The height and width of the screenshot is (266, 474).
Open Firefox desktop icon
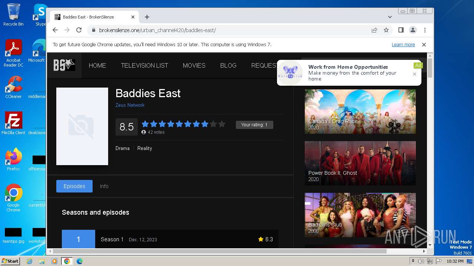pos(13,160)
